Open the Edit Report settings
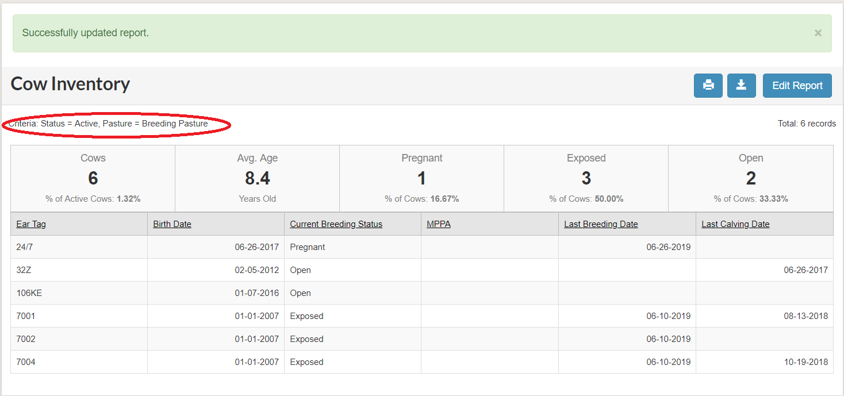Image resolution: width=844 pixels, height=396 pixels. click(x=797, y=85)
